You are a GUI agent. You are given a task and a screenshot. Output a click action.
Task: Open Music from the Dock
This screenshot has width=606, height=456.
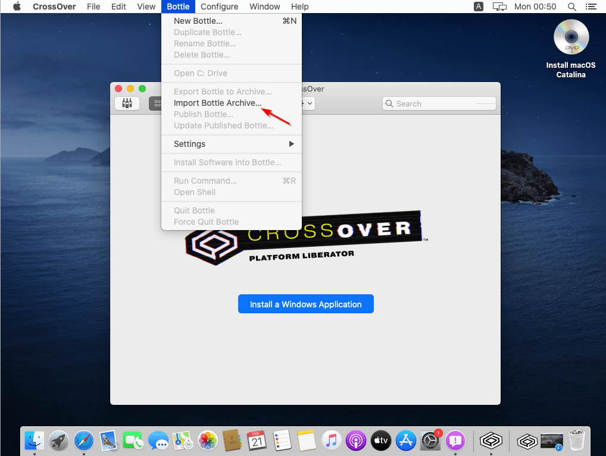click(x=331, y=441)
